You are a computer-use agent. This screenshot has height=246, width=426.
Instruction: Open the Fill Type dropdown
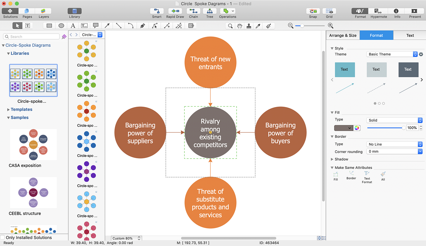[394, 120]
